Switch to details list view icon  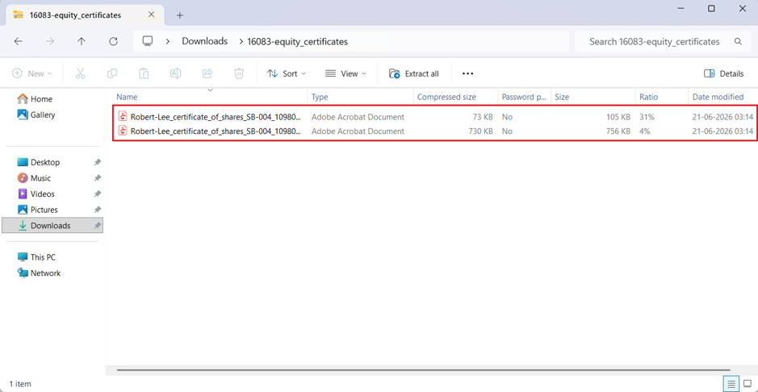(731, 384)
